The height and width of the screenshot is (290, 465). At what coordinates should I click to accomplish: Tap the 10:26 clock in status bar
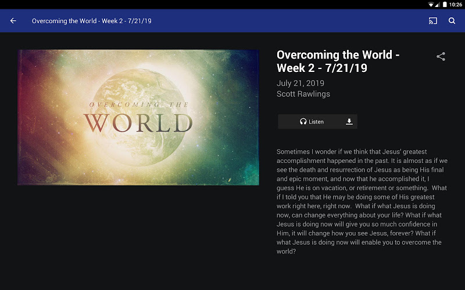click(456, 5)
